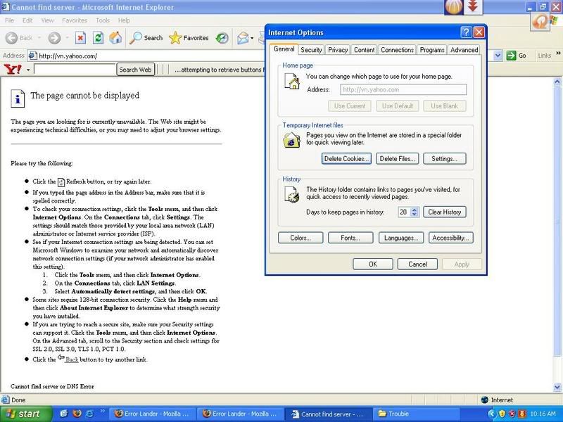Switch to the Privacy tab
This screenshot has height=422, width=563.
[x=338, y=50]
